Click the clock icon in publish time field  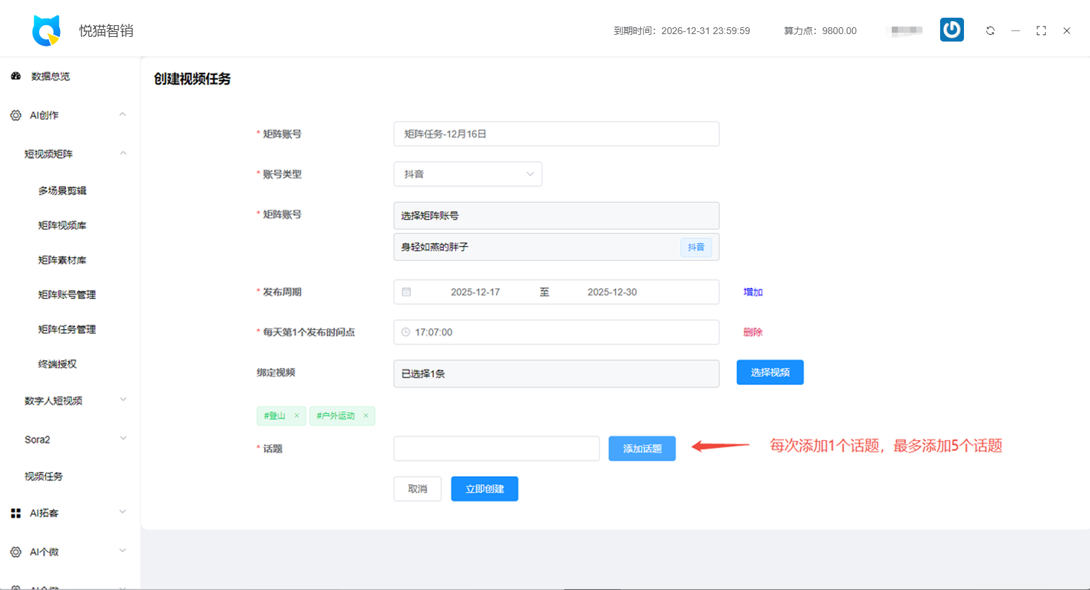[x=406, y=332]
